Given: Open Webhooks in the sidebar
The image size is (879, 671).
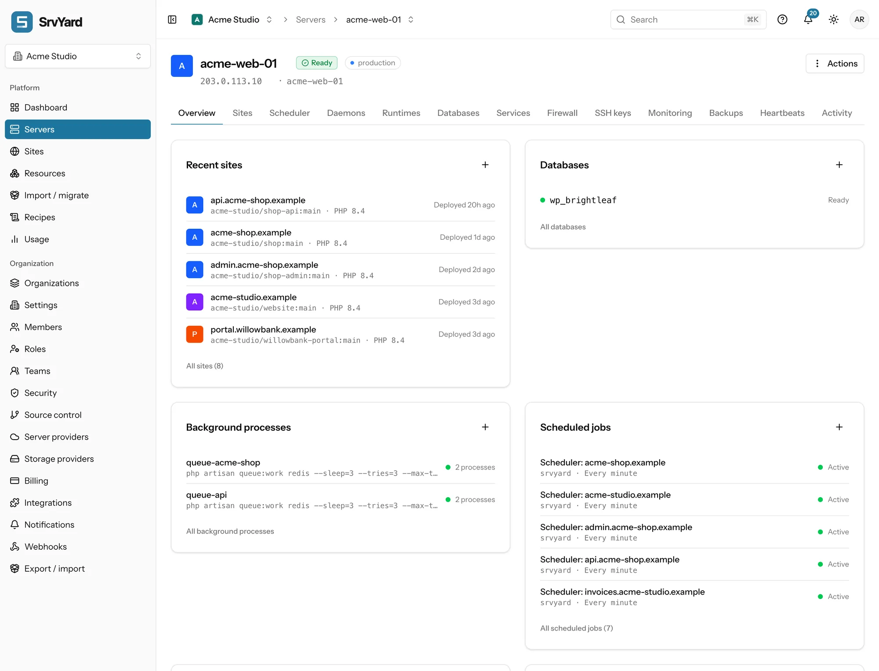Looking at the screenshot, I should tap(78, 547).
